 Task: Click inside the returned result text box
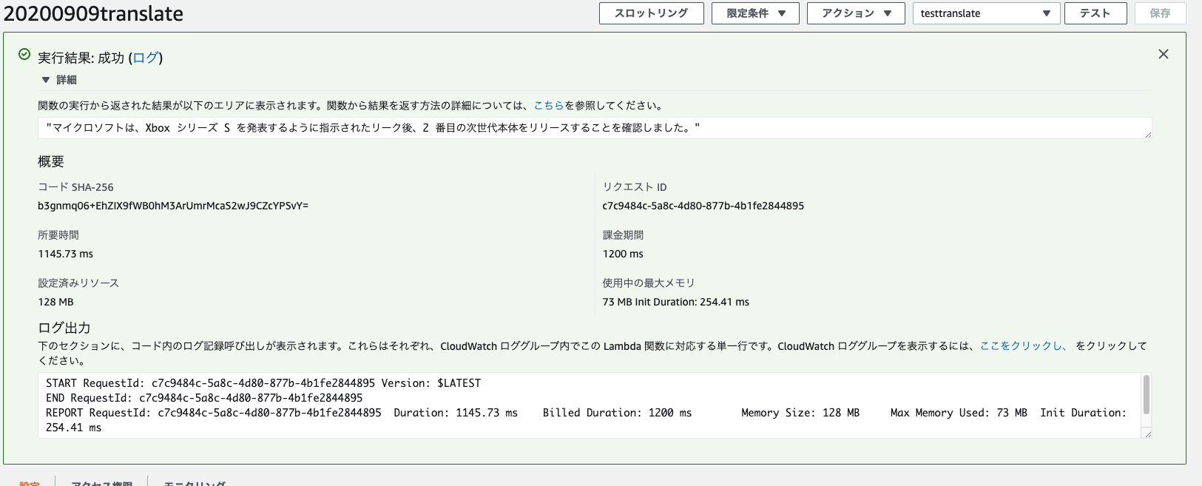(x=595, y=128)
